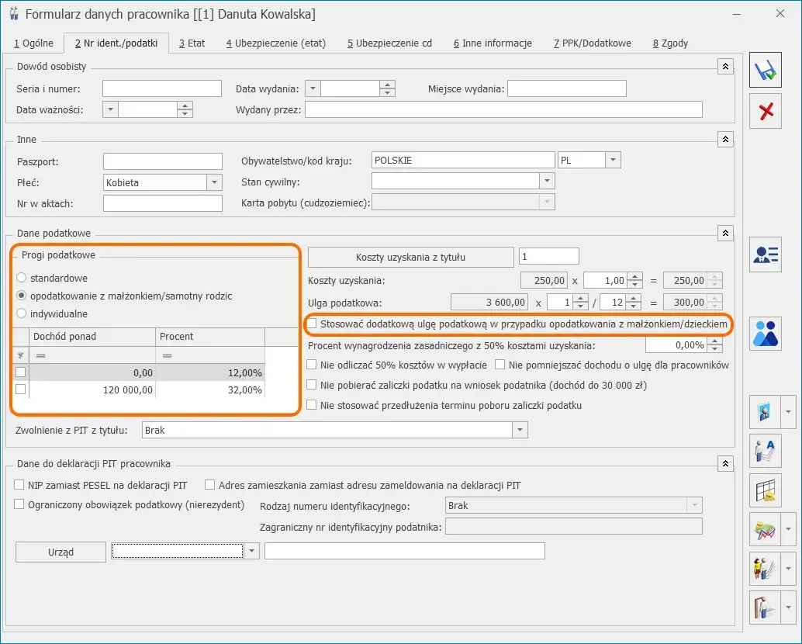Click the red X cancel icon
This screenshot has height=644, width=802.
pos(766,112)
